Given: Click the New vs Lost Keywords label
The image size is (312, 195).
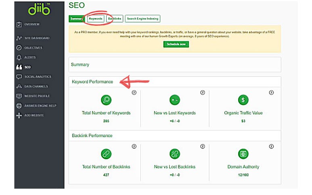Looking at the screenshot, I should click(x=175, y=113).
